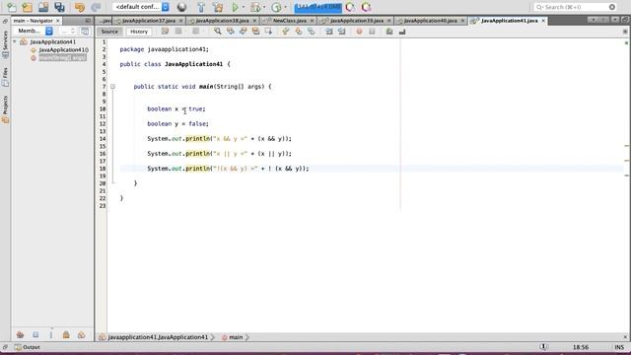The width and height of the screenshot is (631, 355).
Task: Open the Files side panel tab
Action: [x=5, y=77]
